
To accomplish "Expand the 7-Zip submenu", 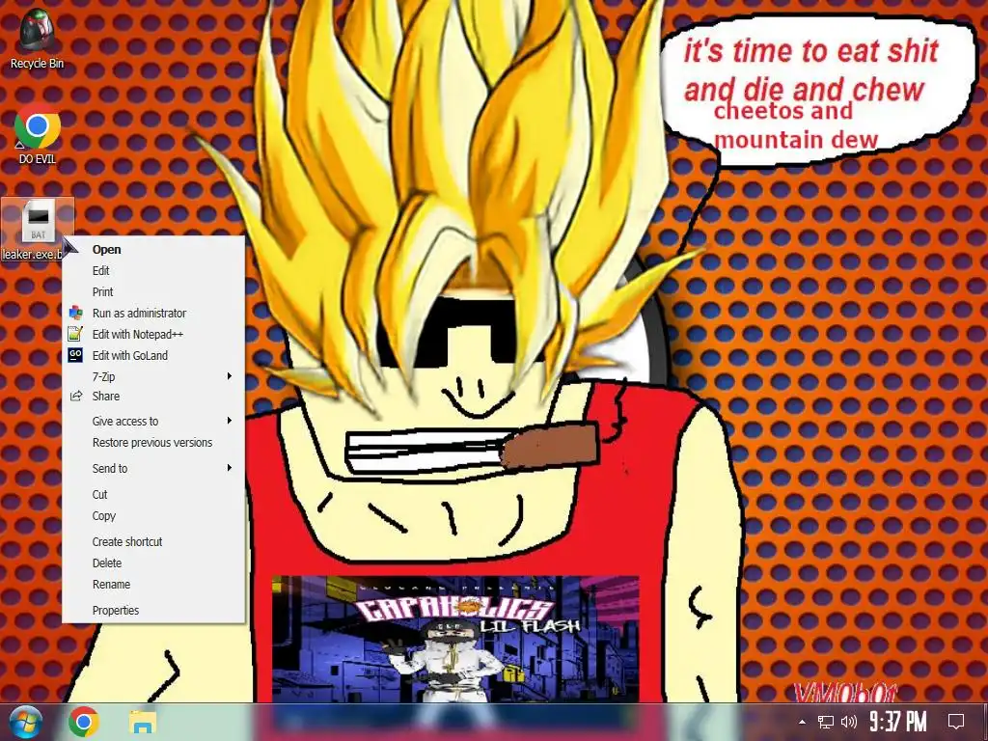I will point(153,377).
